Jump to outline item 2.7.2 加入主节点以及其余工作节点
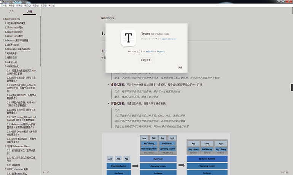Screen dimensions: 293x175 point(21,159)
